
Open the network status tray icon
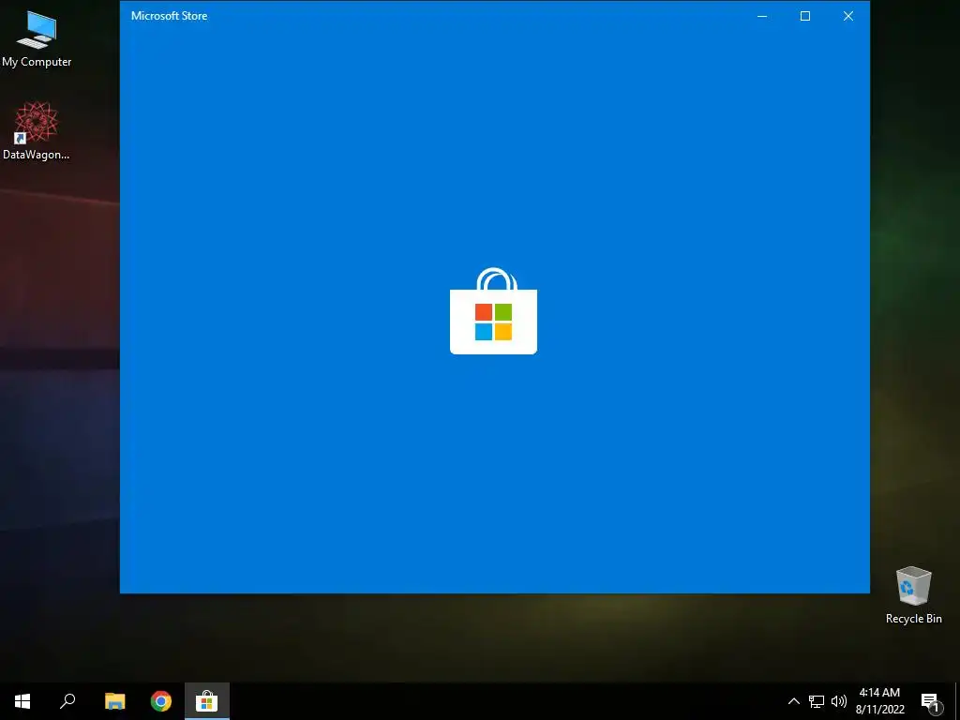(817, 701)
